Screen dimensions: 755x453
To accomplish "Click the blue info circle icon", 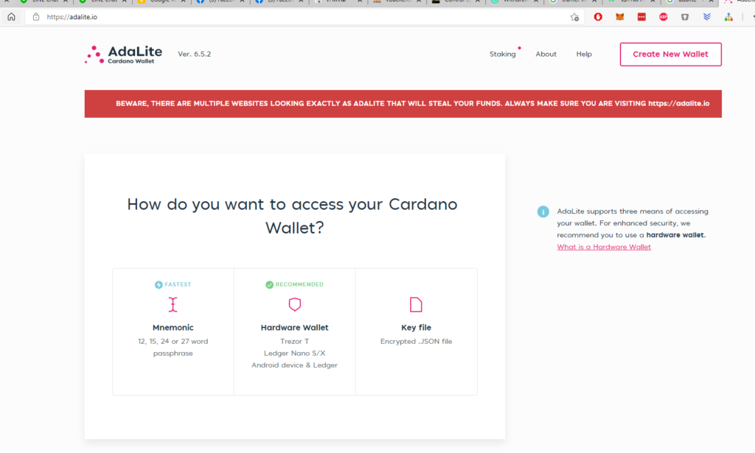I will click(x=543, y=211).
